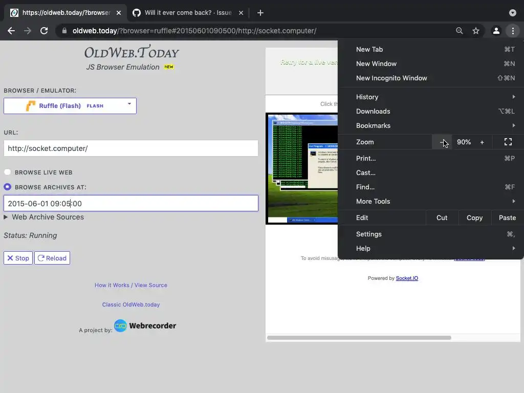Click the Reload emulator button
Viewport: 524px width, 393px height.
tap(52, 258)
